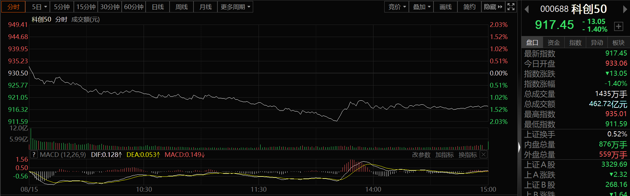
Task: Click 换指标 to switch indicator
Action: coord(468,155)
